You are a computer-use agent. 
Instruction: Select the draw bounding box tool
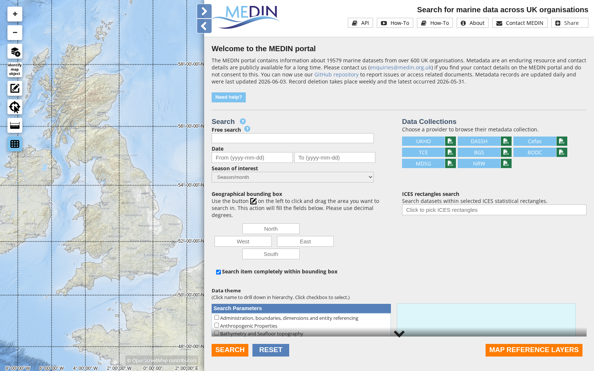tap(15, 88)
